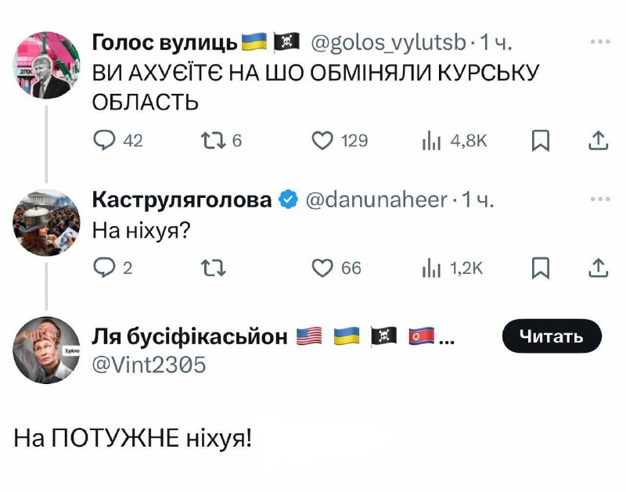
Task: Retweet Каструляголова's reply
Action: pos(212,268)
